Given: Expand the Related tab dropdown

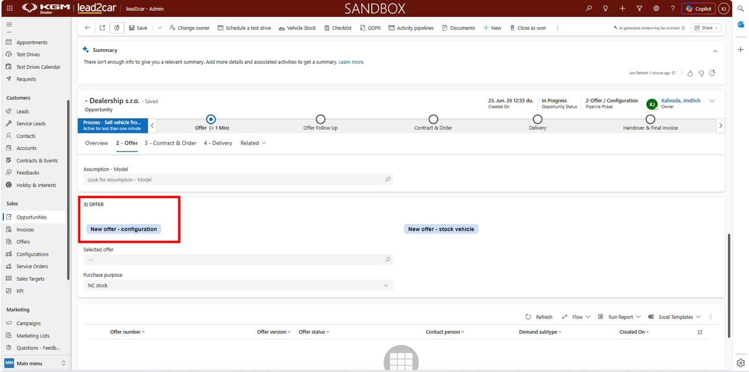Looking at the screenshot, I should point(253,143).
